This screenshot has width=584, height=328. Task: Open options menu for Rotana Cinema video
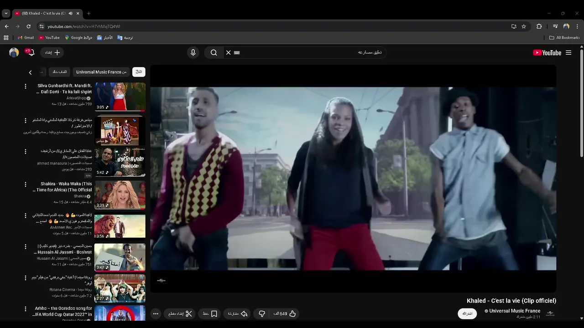coord(26,277)
